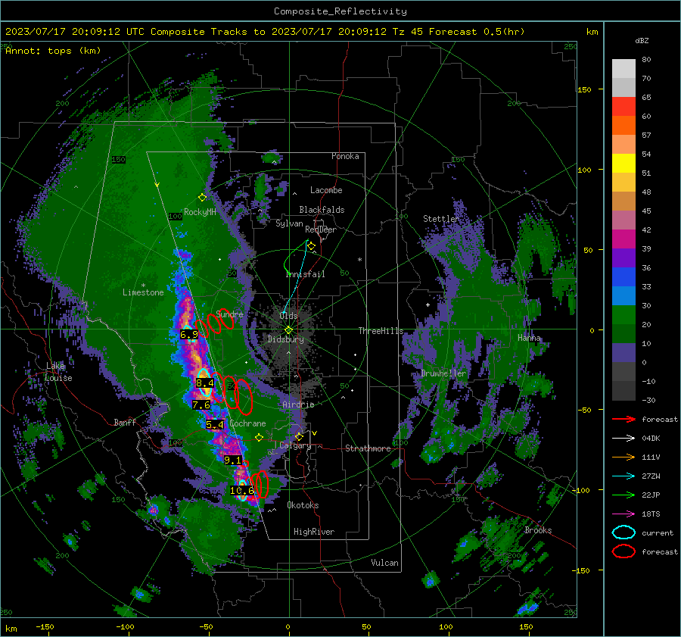681x637 pixels.
Task: Click the red 'forecast' ellipse legend icon
Action: [x=623, y=551]
